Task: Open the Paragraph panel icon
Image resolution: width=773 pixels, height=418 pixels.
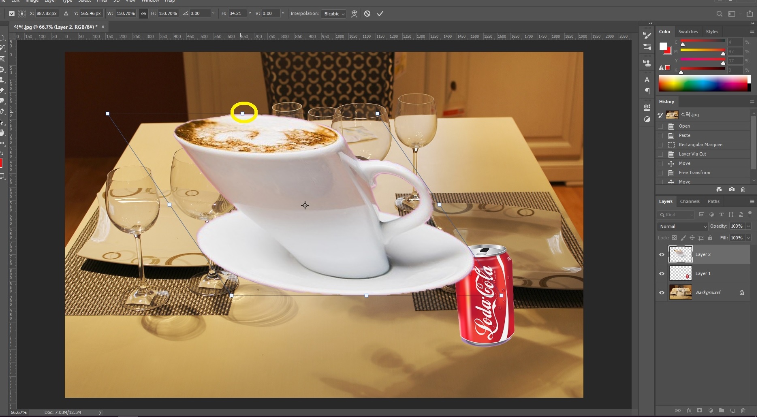Action: pyautogui.click(x=647, y=91)
